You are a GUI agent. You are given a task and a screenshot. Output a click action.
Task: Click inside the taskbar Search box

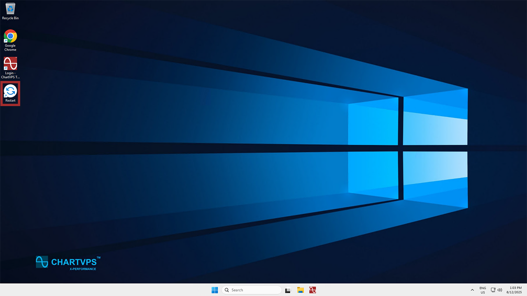pyautogui.click(x=254, y=290)
